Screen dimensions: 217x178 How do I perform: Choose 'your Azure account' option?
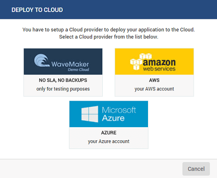pos(108,141)
